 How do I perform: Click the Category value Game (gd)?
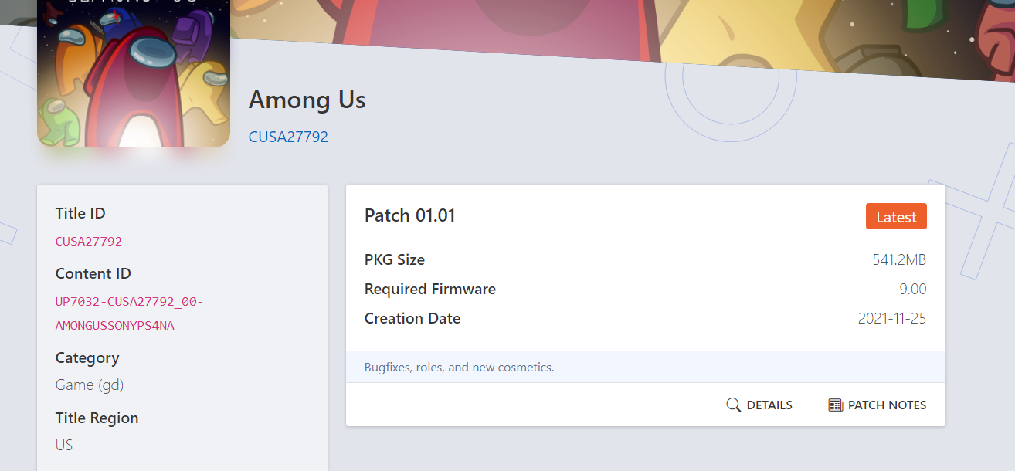point(90,385)
